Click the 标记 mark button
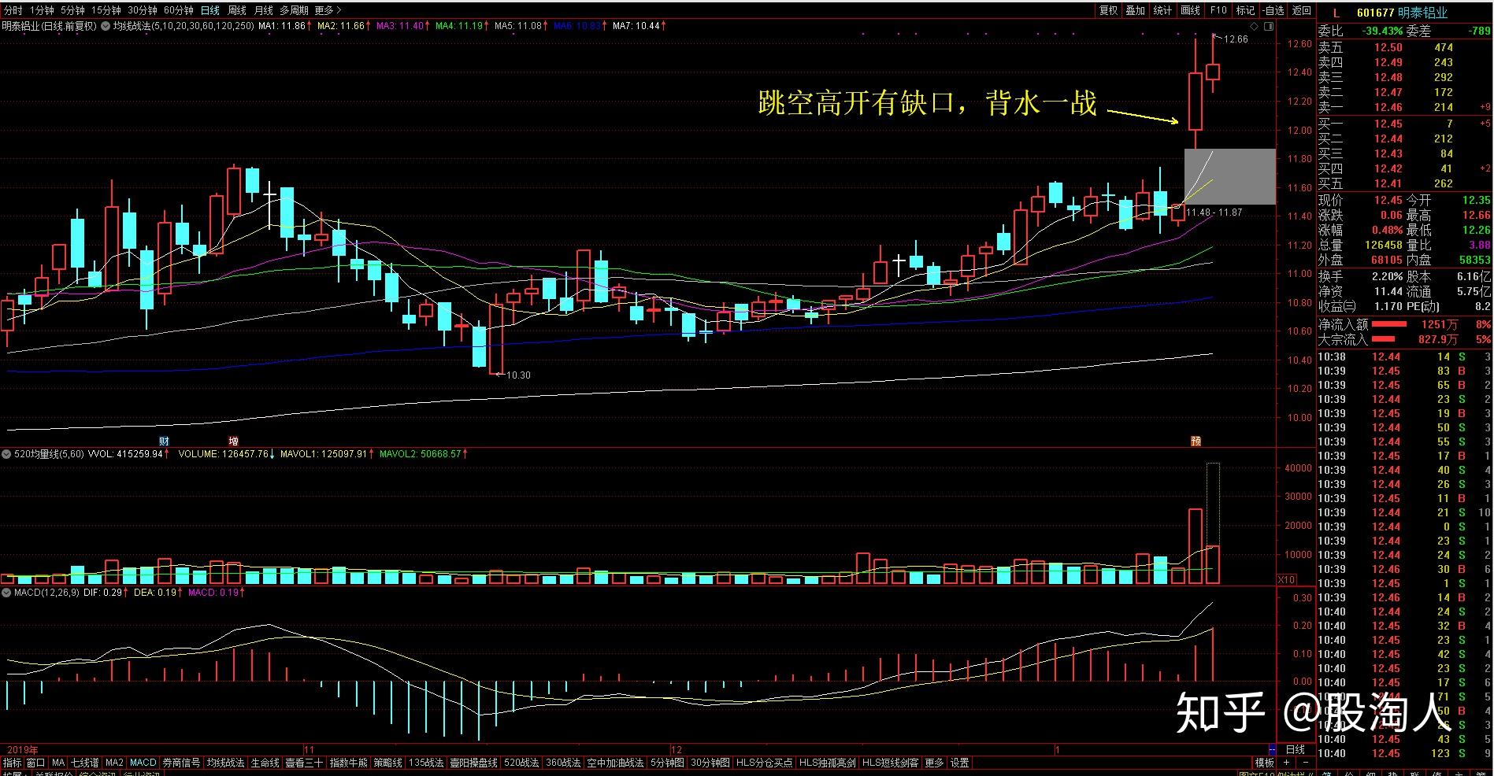 coord(1246,10)
